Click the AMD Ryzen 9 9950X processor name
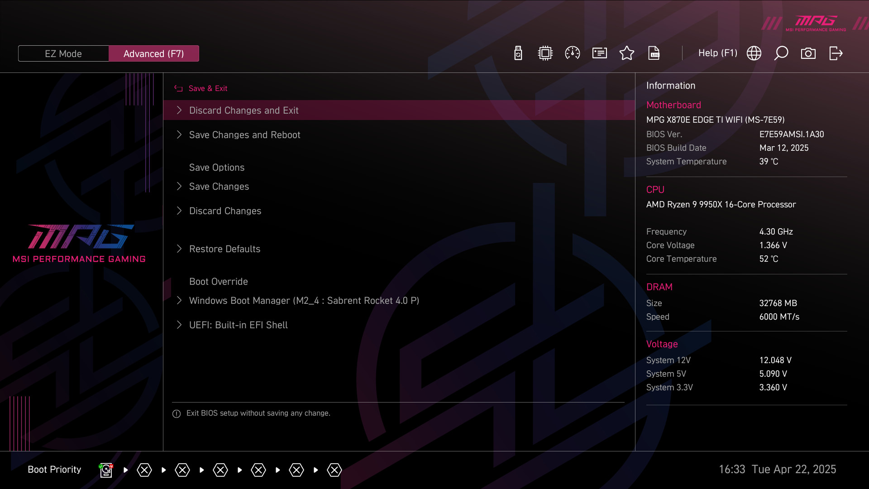 721,205
